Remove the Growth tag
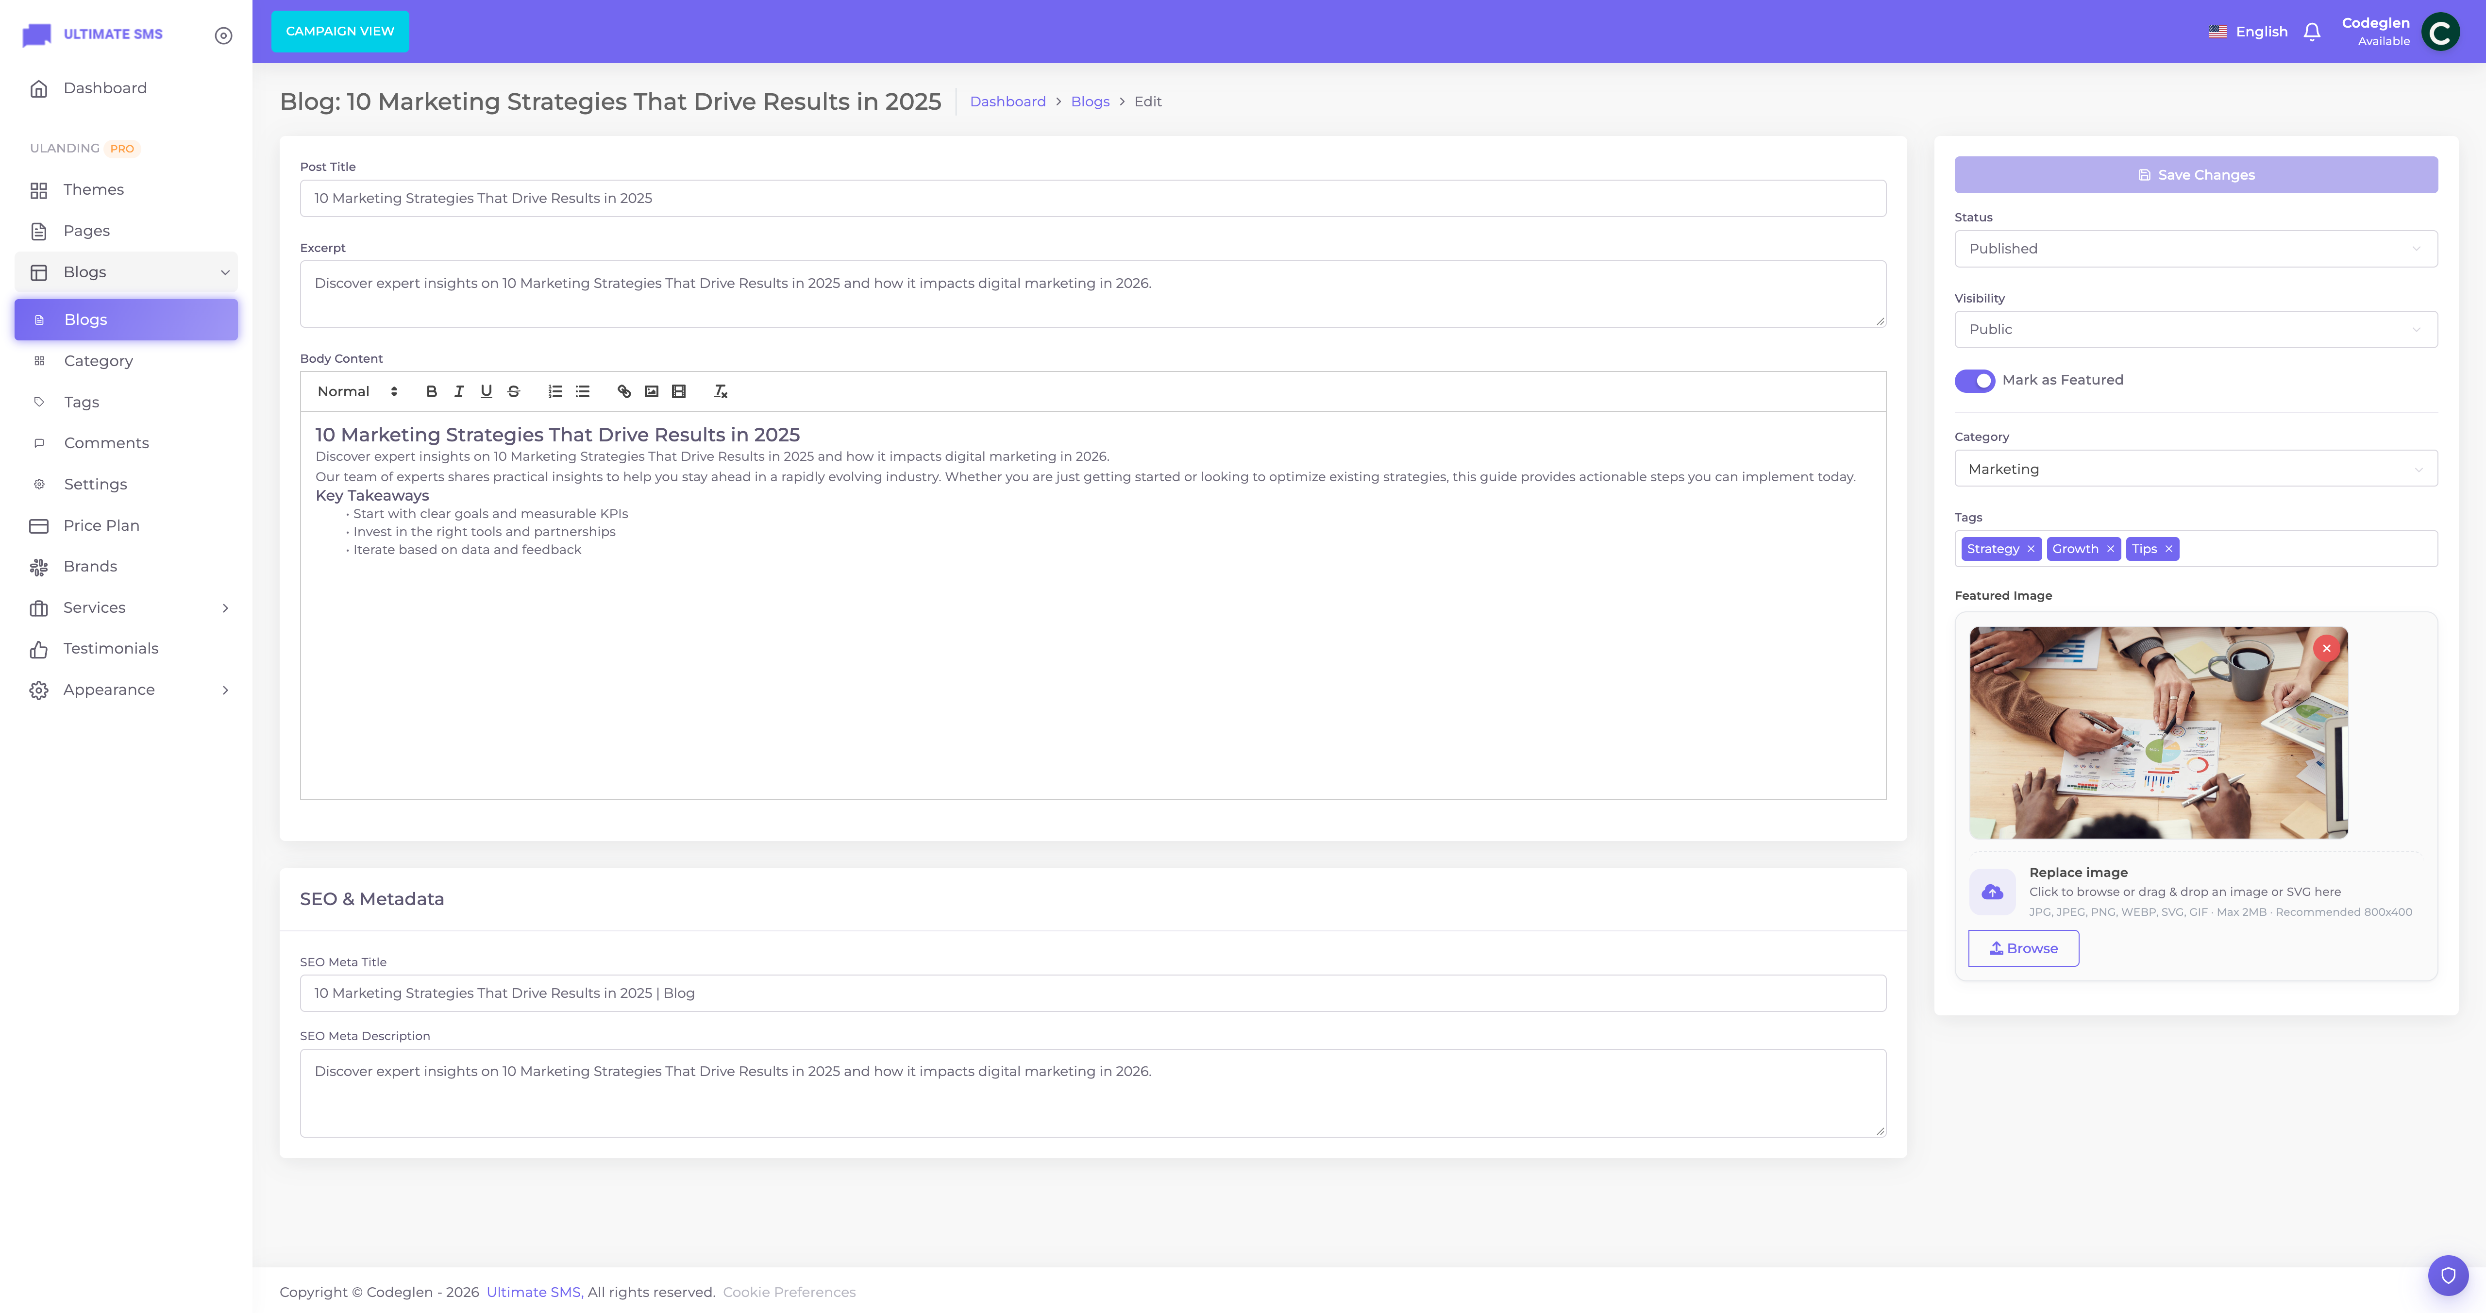Screen dimensions: 2486x1313 tap(2110, 549)
